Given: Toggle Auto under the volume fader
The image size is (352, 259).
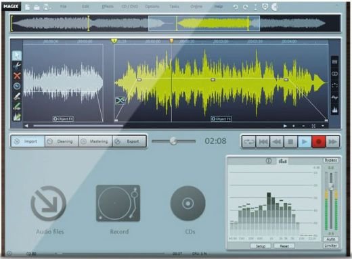Looking at the screenshot, I should (330, 239).
